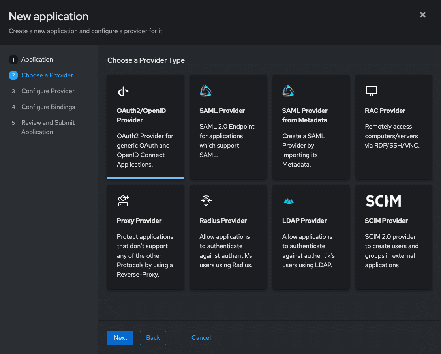The height and width of the screenshot is (354, 441).
Task: Select the Radius Provider icon
Action: click(x=206, y=201)
